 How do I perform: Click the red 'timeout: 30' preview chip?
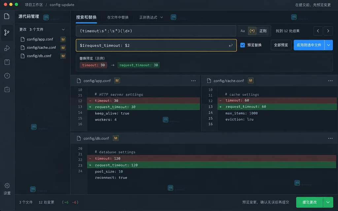coord(93,65)
